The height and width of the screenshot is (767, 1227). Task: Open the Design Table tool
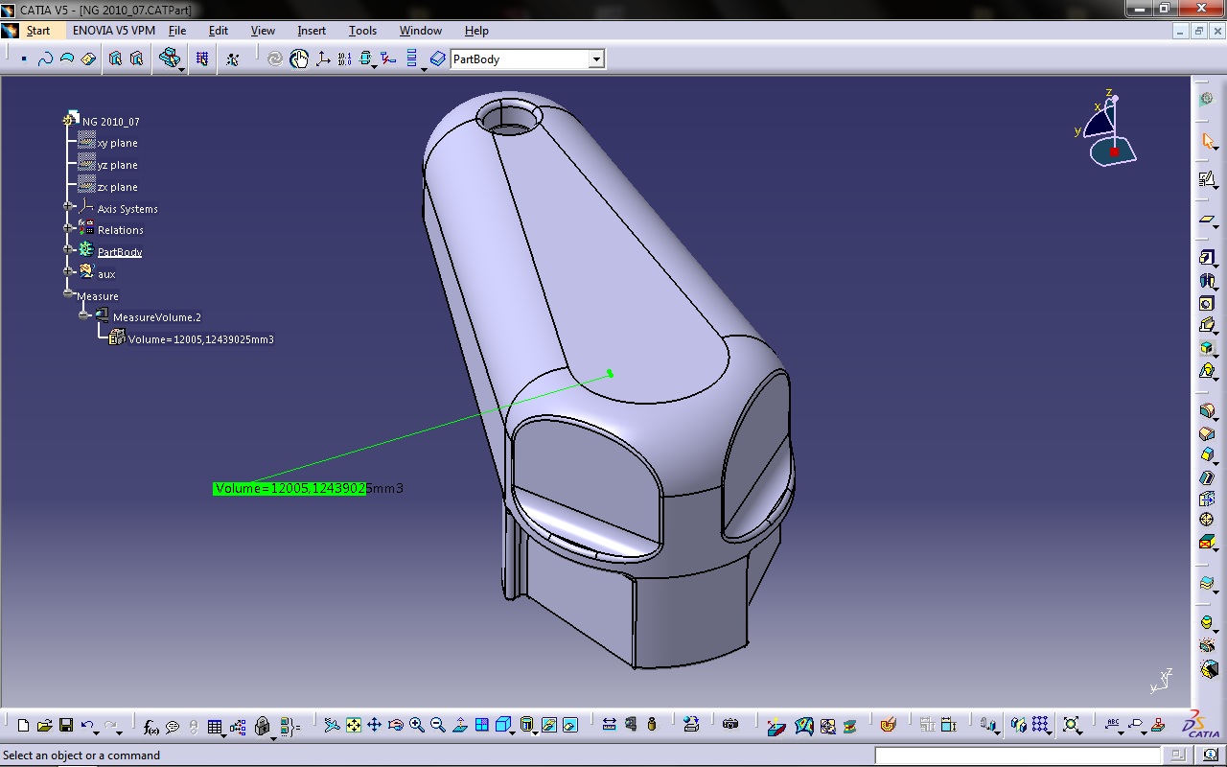pyautogui.click(x=215, y=727)
